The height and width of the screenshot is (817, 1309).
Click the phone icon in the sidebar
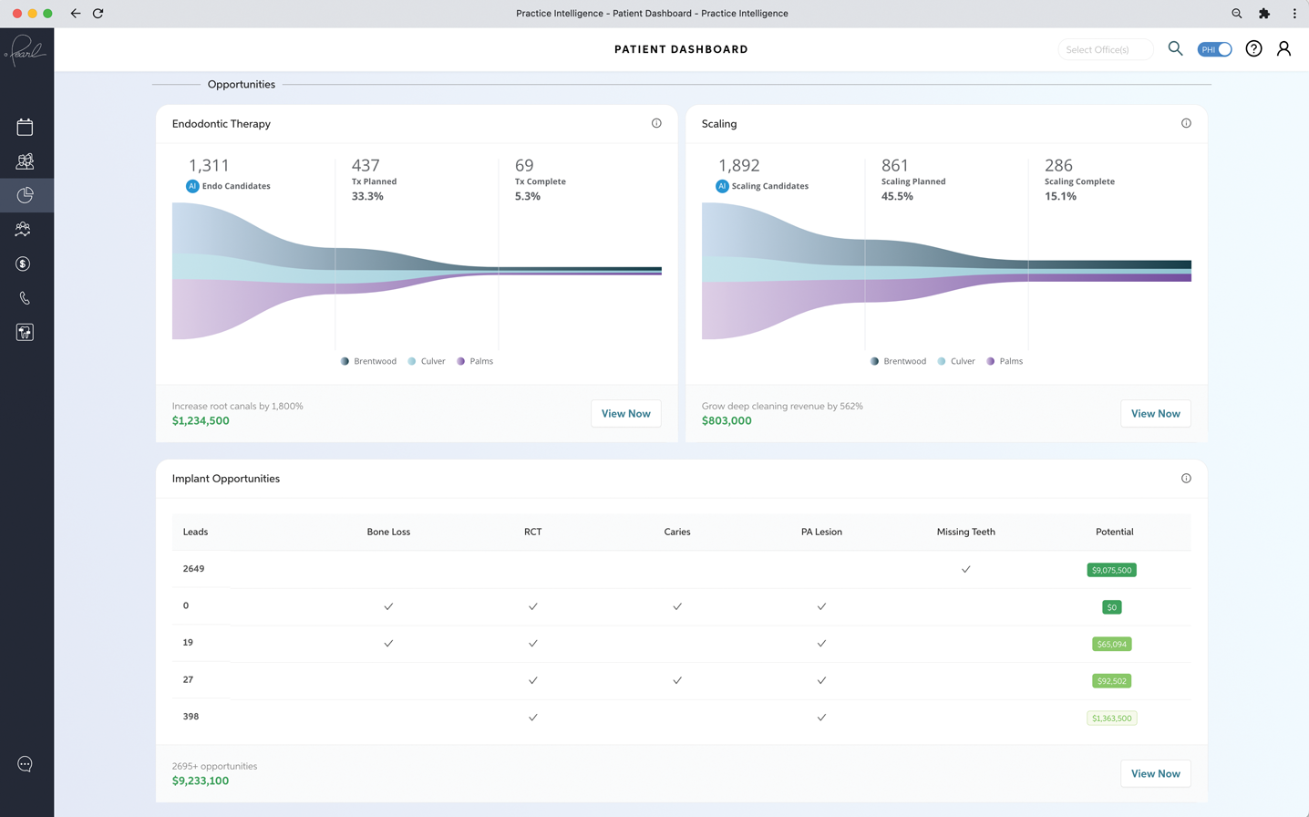[25, 298]
